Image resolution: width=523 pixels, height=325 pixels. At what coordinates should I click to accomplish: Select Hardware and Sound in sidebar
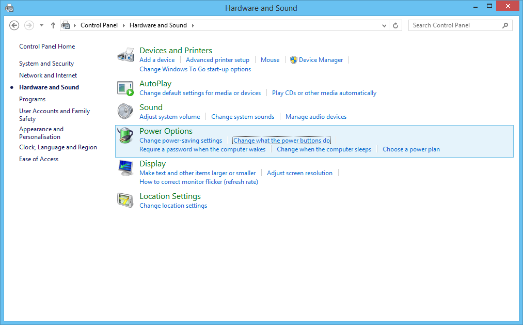tap(49, 87)
